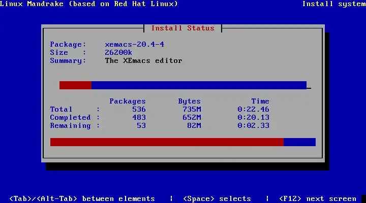Click total time value 0:22.46
This screenshot has height=203, width=366.
pyautogui.click(x=254, y=109)
